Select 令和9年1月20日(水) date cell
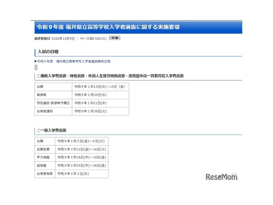 pyautogui.click(x=100, y=95)
